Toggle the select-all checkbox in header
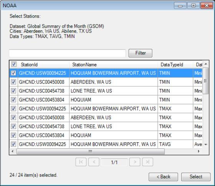 tap(14, 64)
